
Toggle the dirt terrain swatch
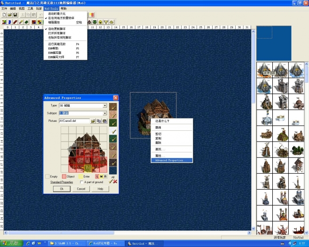113,107
